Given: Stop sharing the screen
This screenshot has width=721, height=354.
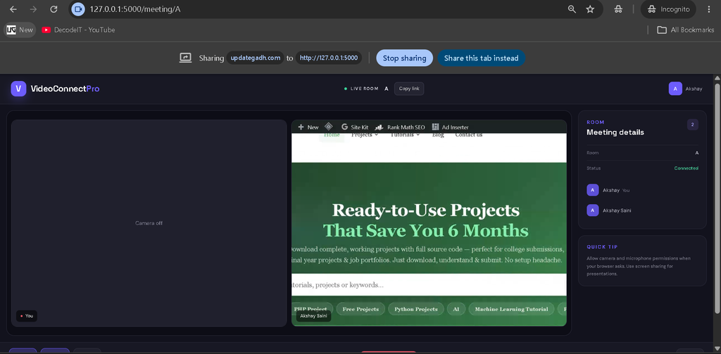Looking at the screenshot, I should pos(405,58).
